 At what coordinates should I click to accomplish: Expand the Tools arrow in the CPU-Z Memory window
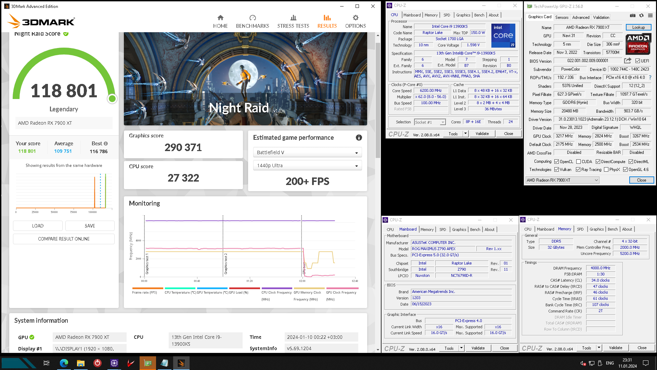[x=599, y=348]
